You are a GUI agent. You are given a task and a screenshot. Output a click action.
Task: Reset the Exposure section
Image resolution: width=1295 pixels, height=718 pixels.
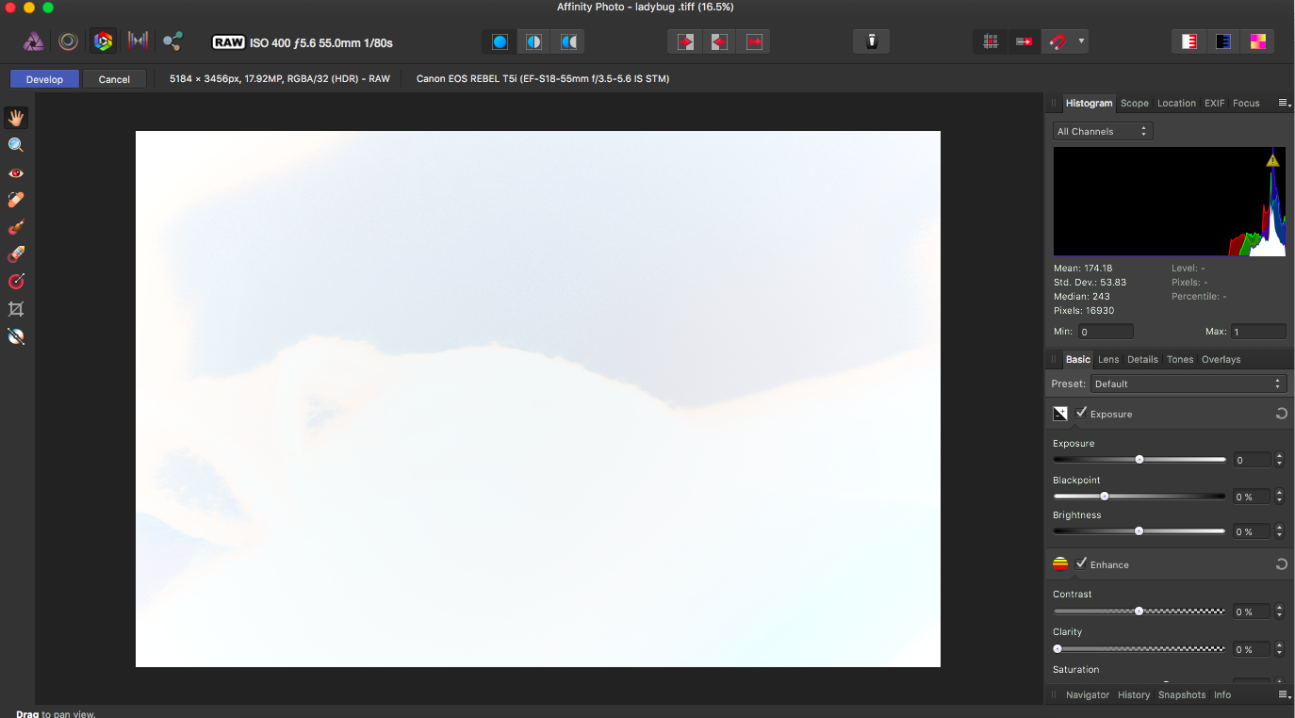(1281, 414)
